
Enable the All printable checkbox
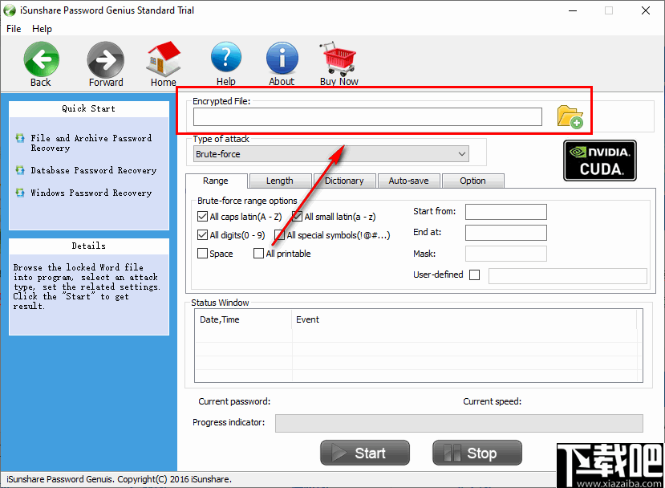point(258,254)
